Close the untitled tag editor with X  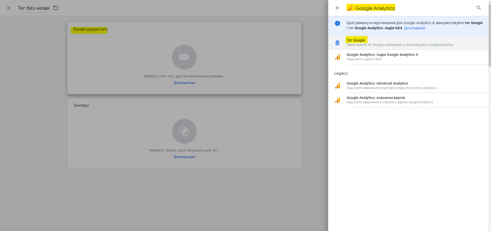pos(9,8)
